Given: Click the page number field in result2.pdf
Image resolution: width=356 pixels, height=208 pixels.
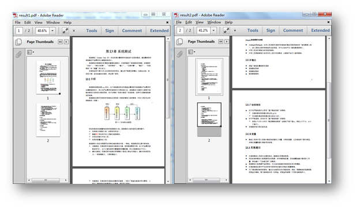Looking at the screenshot, I should pos(180,30).
